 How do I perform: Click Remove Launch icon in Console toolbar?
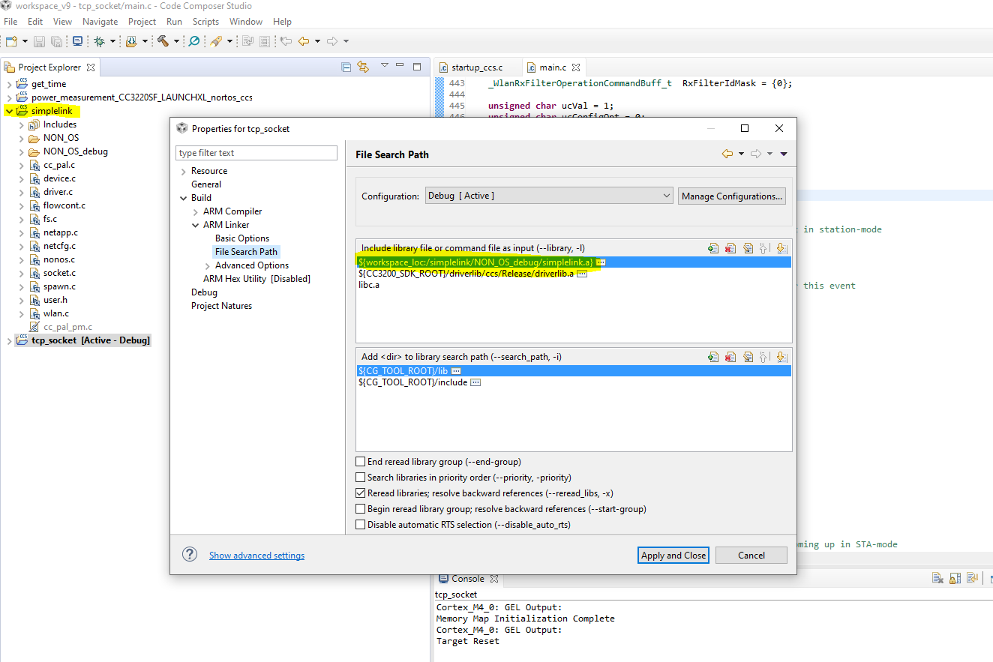937,578
